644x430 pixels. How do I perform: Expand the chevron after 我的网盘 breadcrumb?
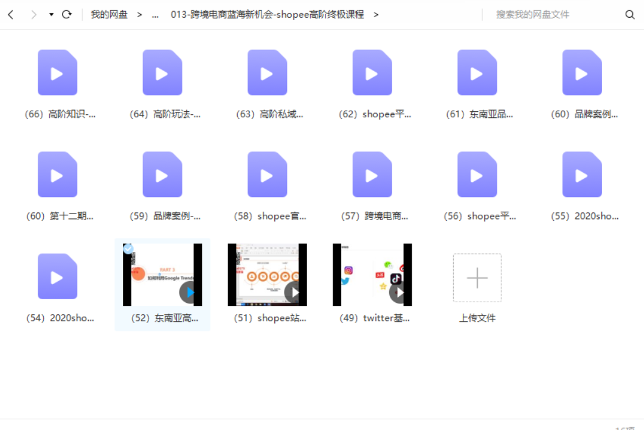click(x=140, y=15)
